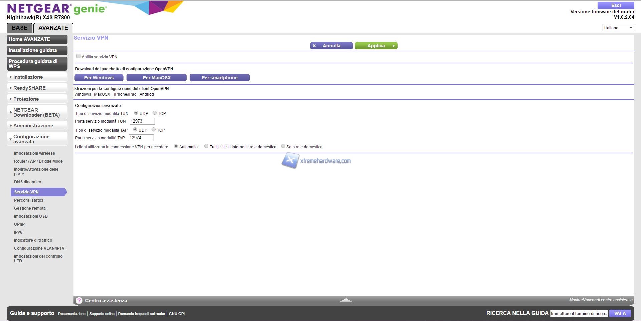Open the DNS dinamico settings link
The height and width of the screenshot is (321, 641).
pyautogui.click(x=27, y=182)
